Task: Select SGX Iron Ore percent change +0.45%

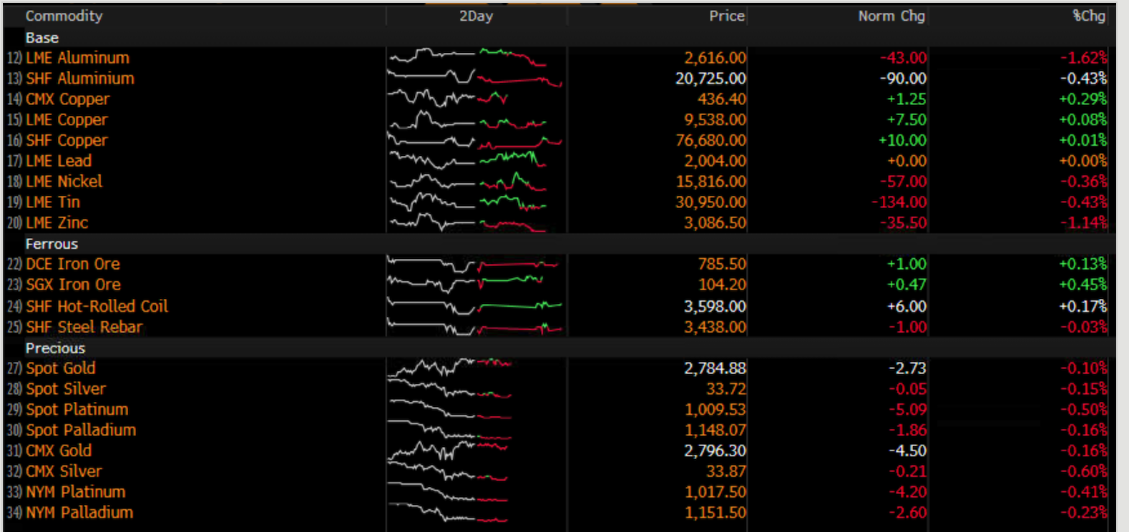Action: [x=1083, y=285]
